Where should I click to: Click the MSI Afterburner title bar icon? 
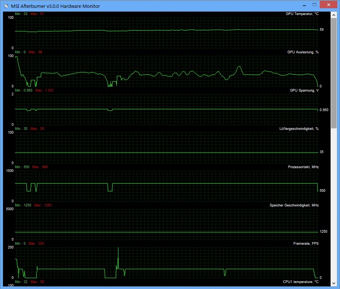coord(6,6)
